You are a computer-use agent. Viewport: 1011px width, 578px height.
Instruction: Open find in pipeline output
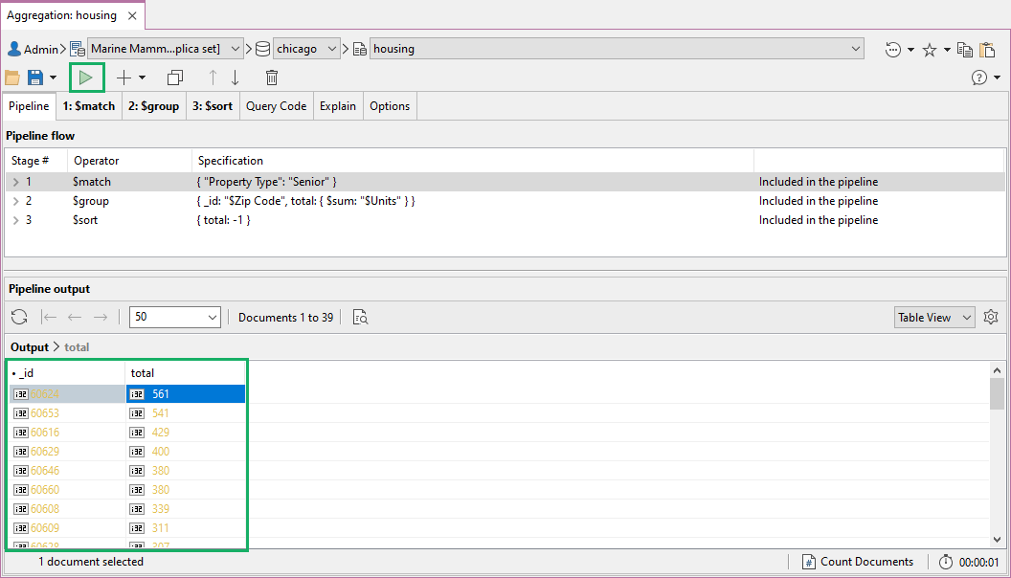pos(360,317)
